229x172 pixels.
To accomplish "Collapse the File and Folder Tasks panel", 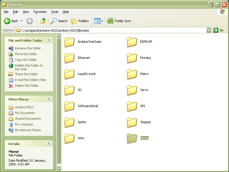I will [x=49, y=40].
